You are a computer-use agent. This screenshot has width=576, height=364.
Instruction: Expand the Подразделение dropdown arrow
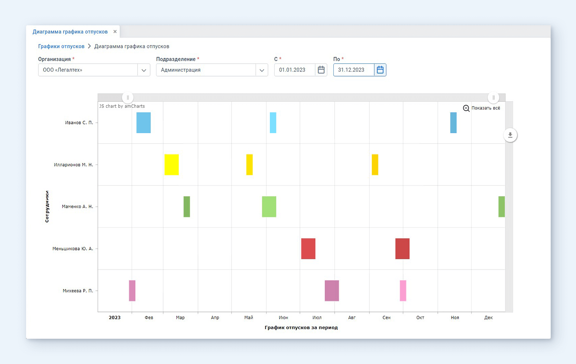tap(262, 70)
